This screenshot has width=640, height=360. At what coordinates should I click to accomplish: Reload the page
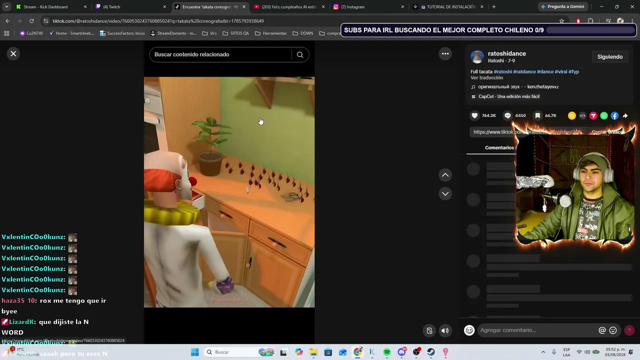point(31,21)
